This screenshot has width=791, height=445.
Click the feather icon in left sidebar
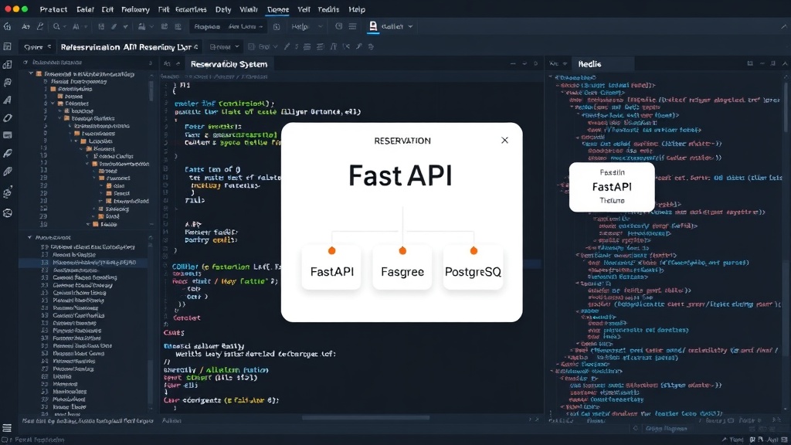(7, 154)
